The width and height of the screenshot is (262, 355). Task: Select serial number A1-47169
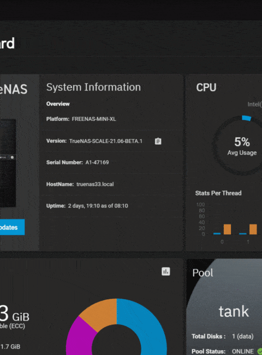(x=97, y=162)
